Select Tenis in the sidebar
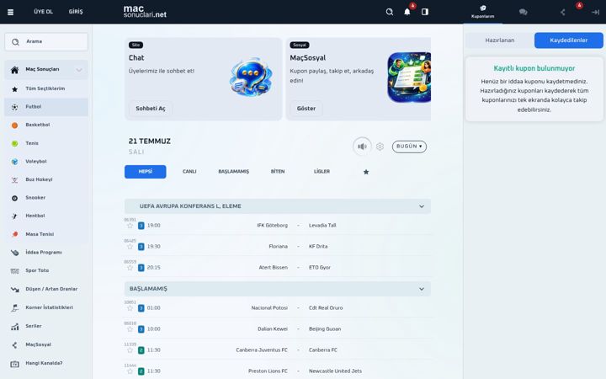The height and width of the screenshot is (379, 606). (x=46, y=143)
